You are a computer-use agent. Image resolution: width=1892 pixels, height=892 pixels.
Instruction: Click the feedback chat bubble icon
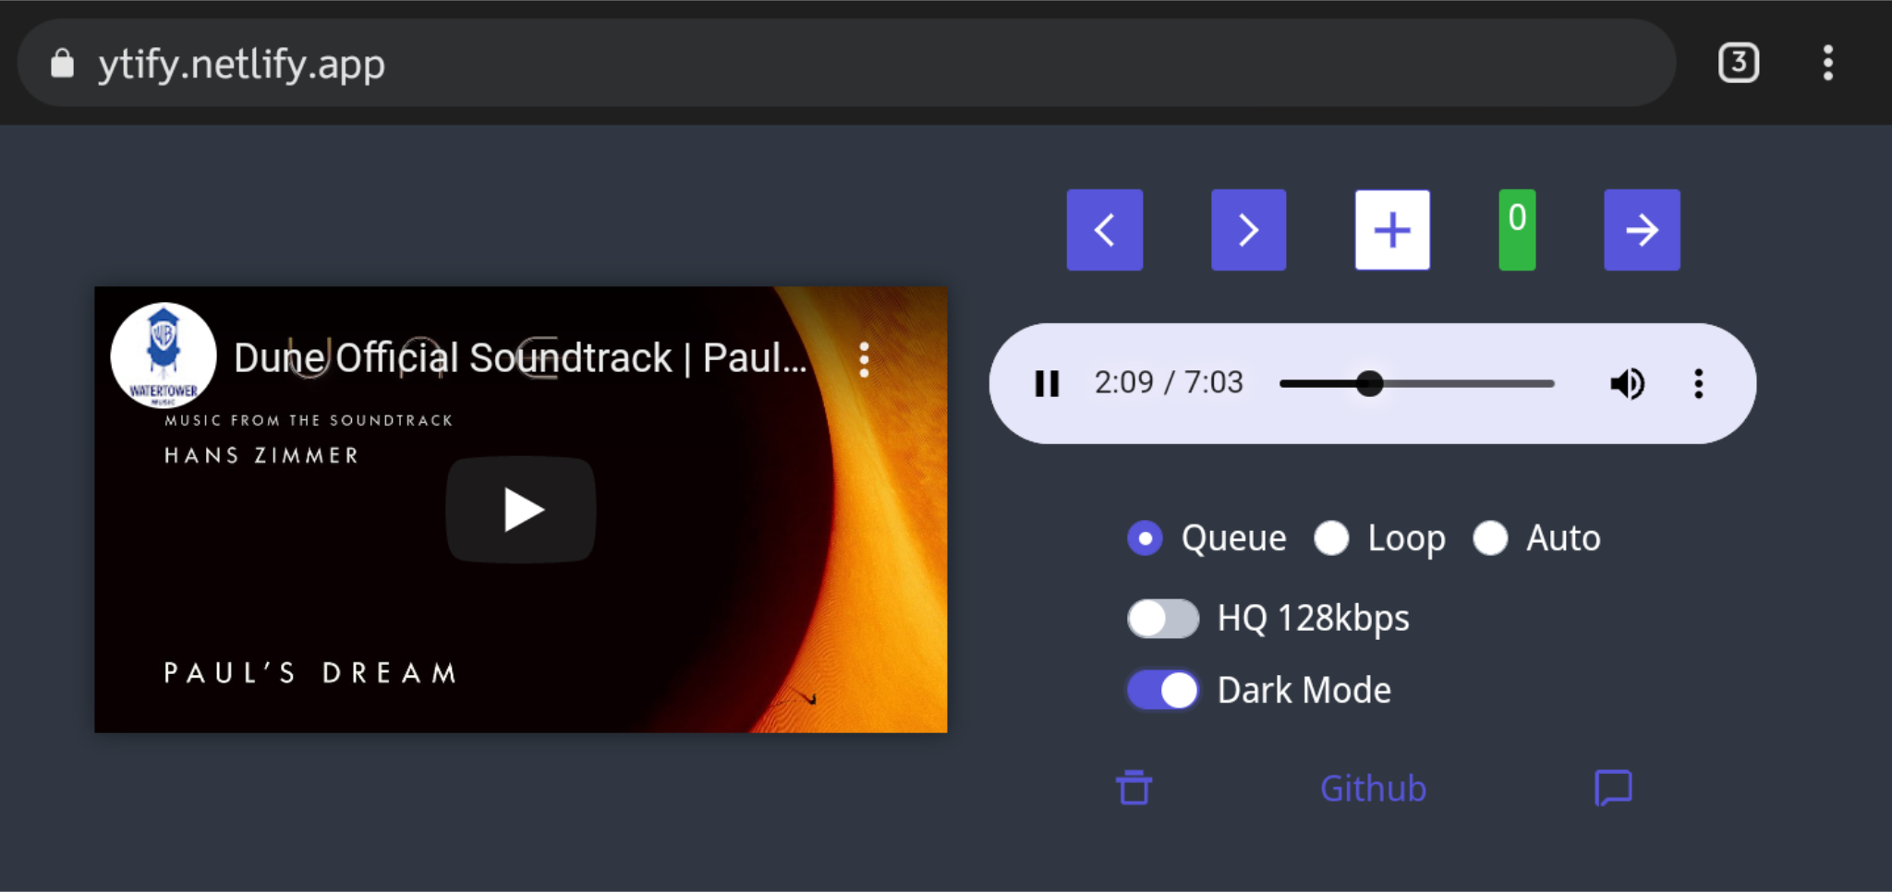1613,789
